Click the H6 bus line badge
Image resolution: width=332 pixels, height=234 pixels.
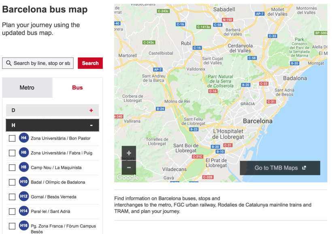point(24,153)
